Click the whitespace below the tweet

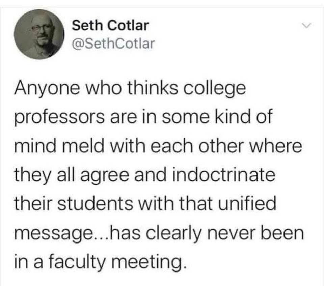pos(162,280)
